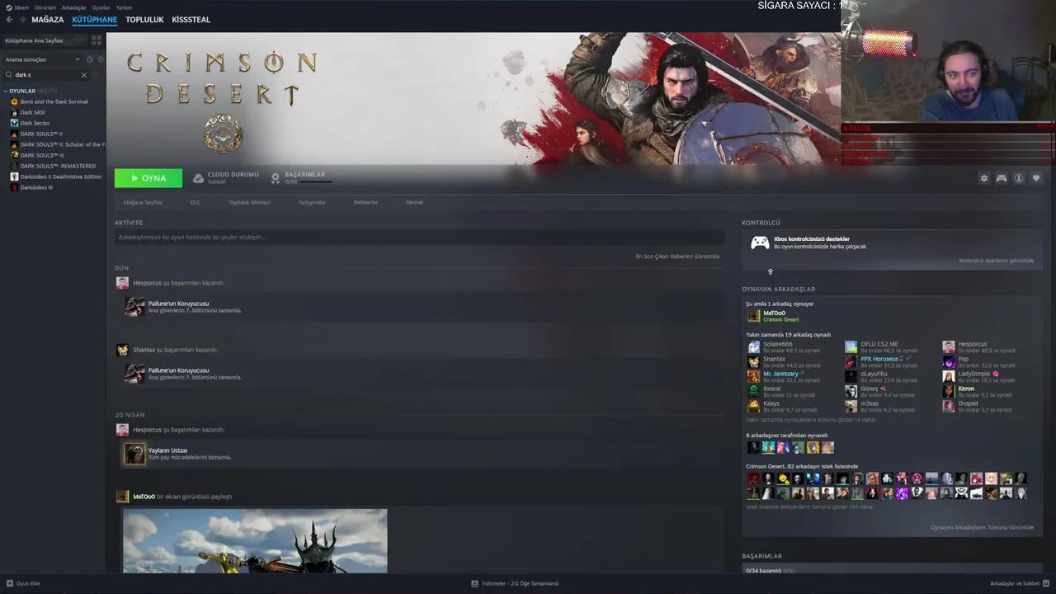
Task: Open the Oyunlar menu
Action: pyautogui.click(x=101, y=7)
